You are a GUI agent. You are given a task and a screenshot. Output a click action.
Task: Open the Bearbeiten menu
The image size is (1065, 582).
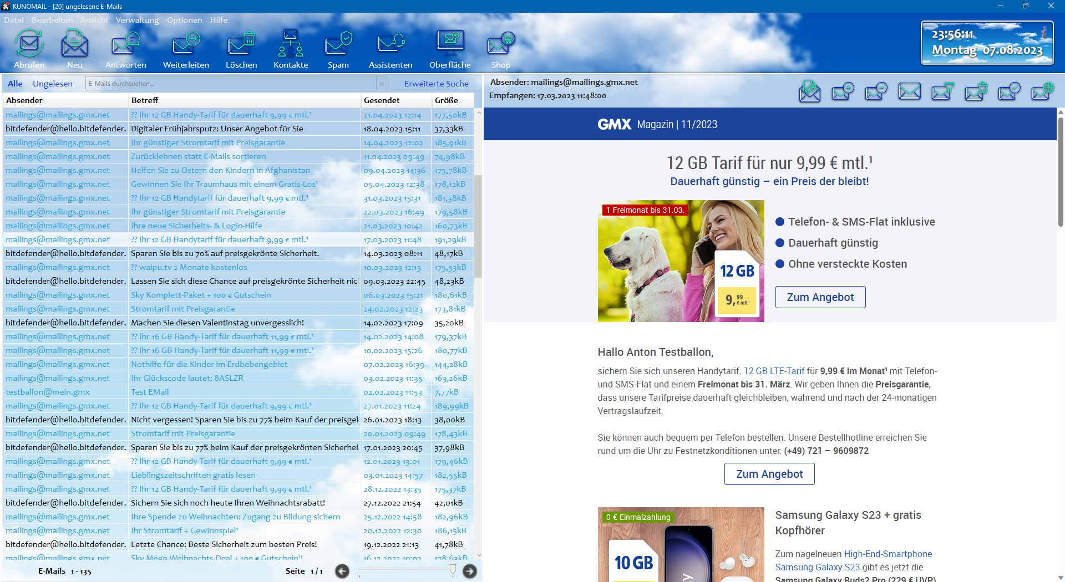(x=52, y=20)
